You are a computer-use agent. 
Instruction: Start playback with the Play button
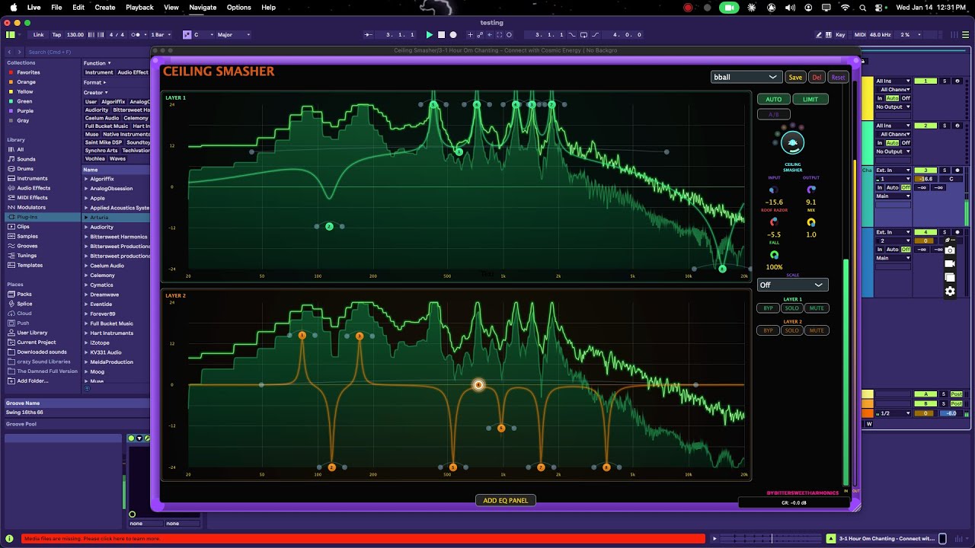(429, 35)
